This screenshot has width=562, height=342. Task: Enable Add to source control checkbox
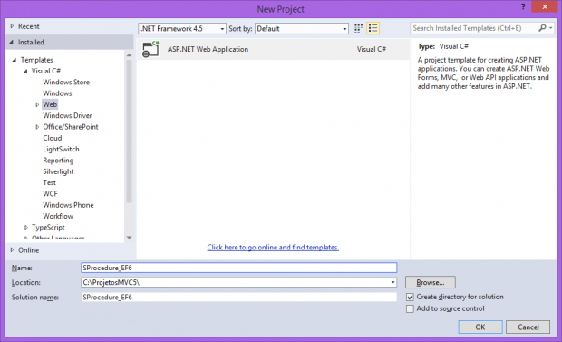[x=410, y=308]
